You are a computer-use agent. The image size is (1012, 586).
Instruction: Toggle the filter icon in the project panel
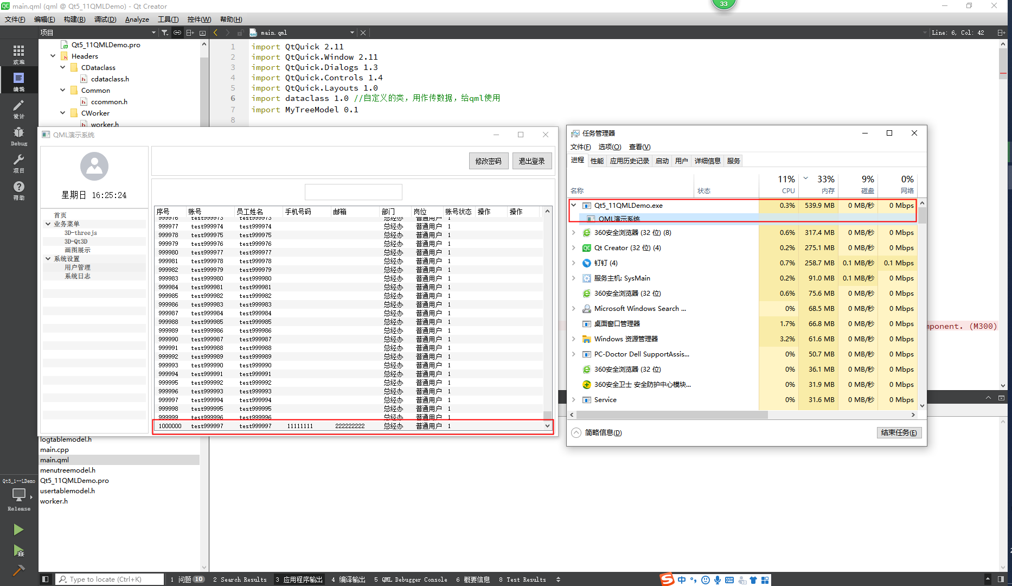[x=164, y=33]
